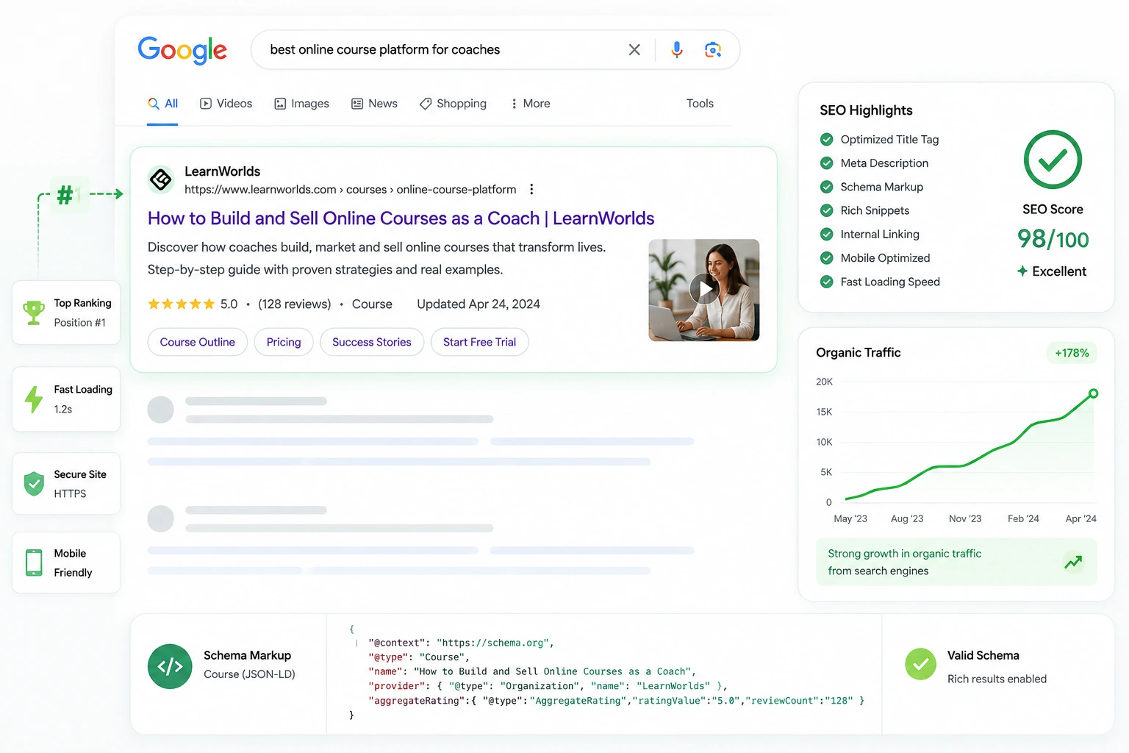Click the Google logo
1129x753 pixels.
coord(182,50)
